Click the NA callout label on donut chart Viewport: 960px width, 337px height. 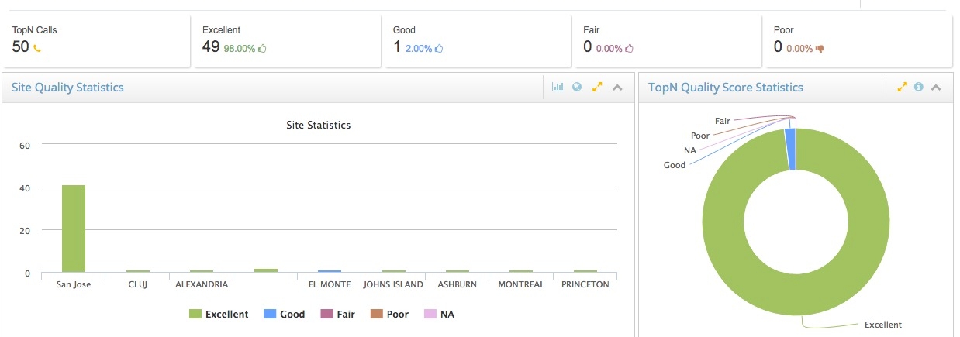690,150
